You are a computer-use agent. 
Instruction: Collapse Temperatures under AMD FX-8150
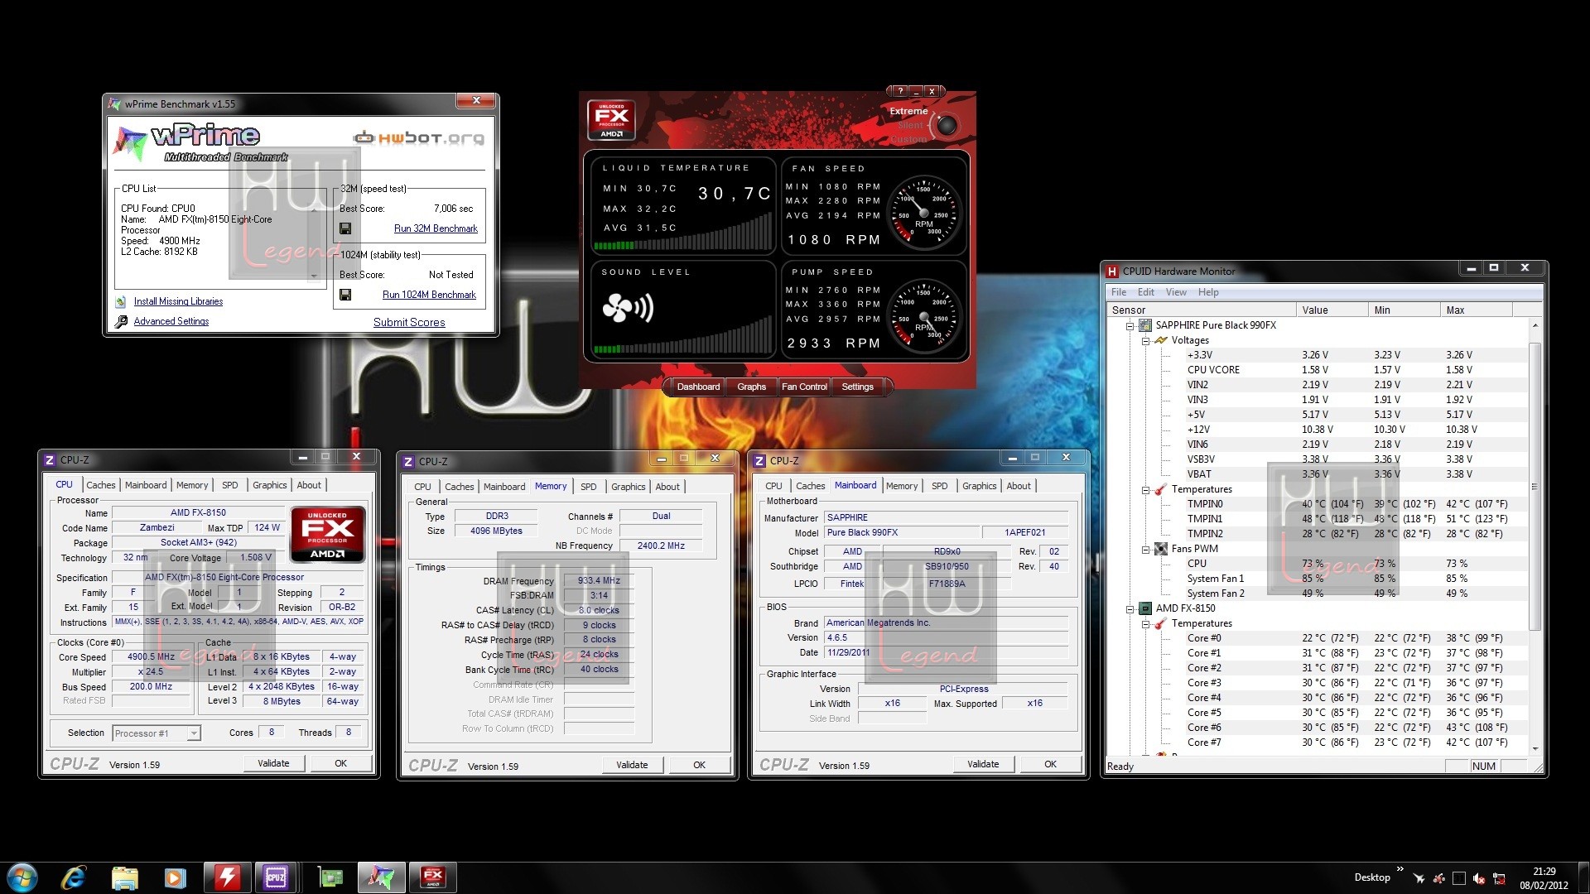click(1145, 624)
